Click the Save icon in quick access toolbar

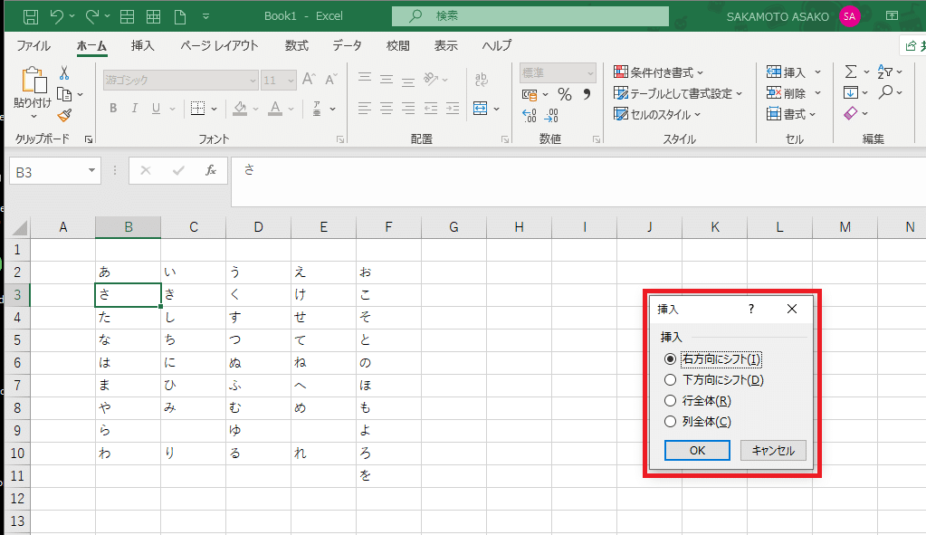(31, 16)
